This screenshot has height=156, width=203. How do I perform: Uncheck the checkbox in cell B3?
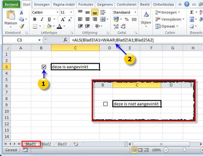[44, 67]
